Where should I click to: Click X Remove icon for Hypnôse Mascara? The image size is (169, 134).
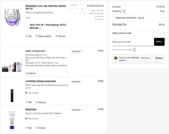point(37,102)
